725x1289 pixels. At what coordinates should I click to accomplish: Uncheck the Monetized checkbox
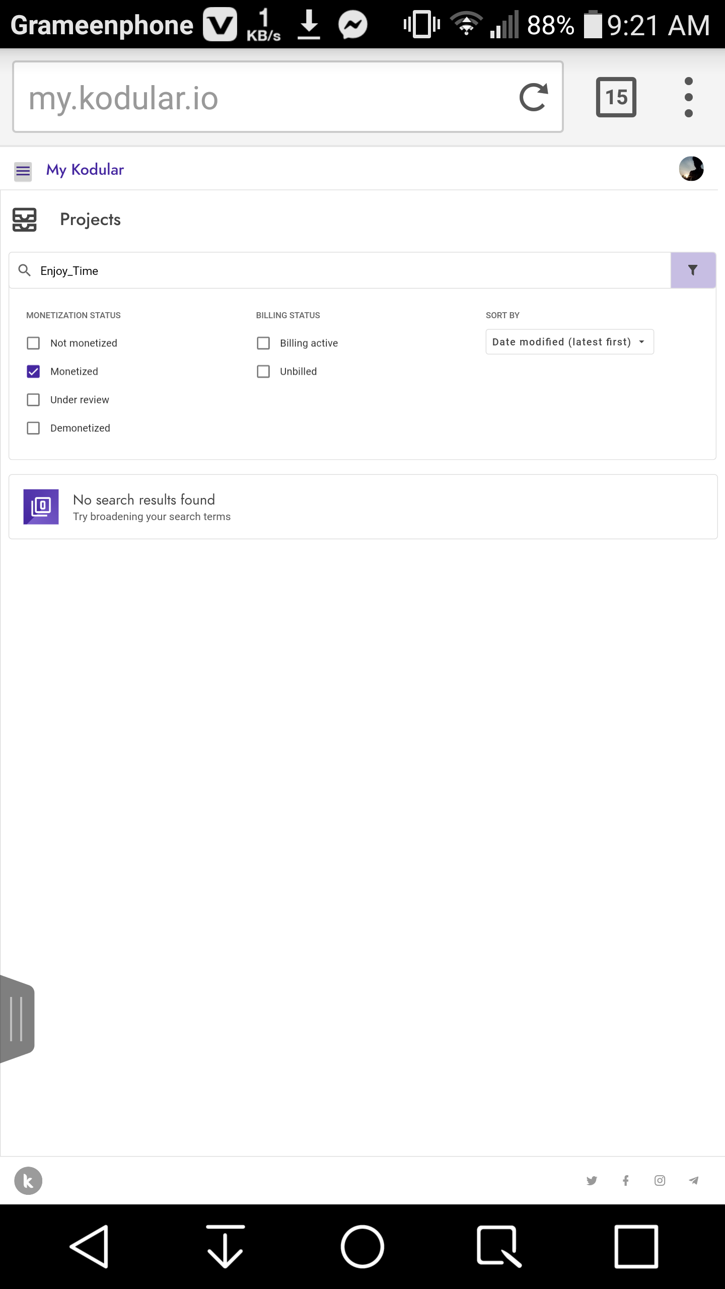click(33, 372)
